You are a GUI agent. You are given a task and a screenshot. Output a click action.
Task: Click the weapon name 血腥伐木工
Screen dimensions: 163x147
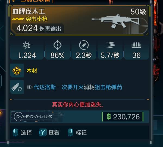pos(29,11)
